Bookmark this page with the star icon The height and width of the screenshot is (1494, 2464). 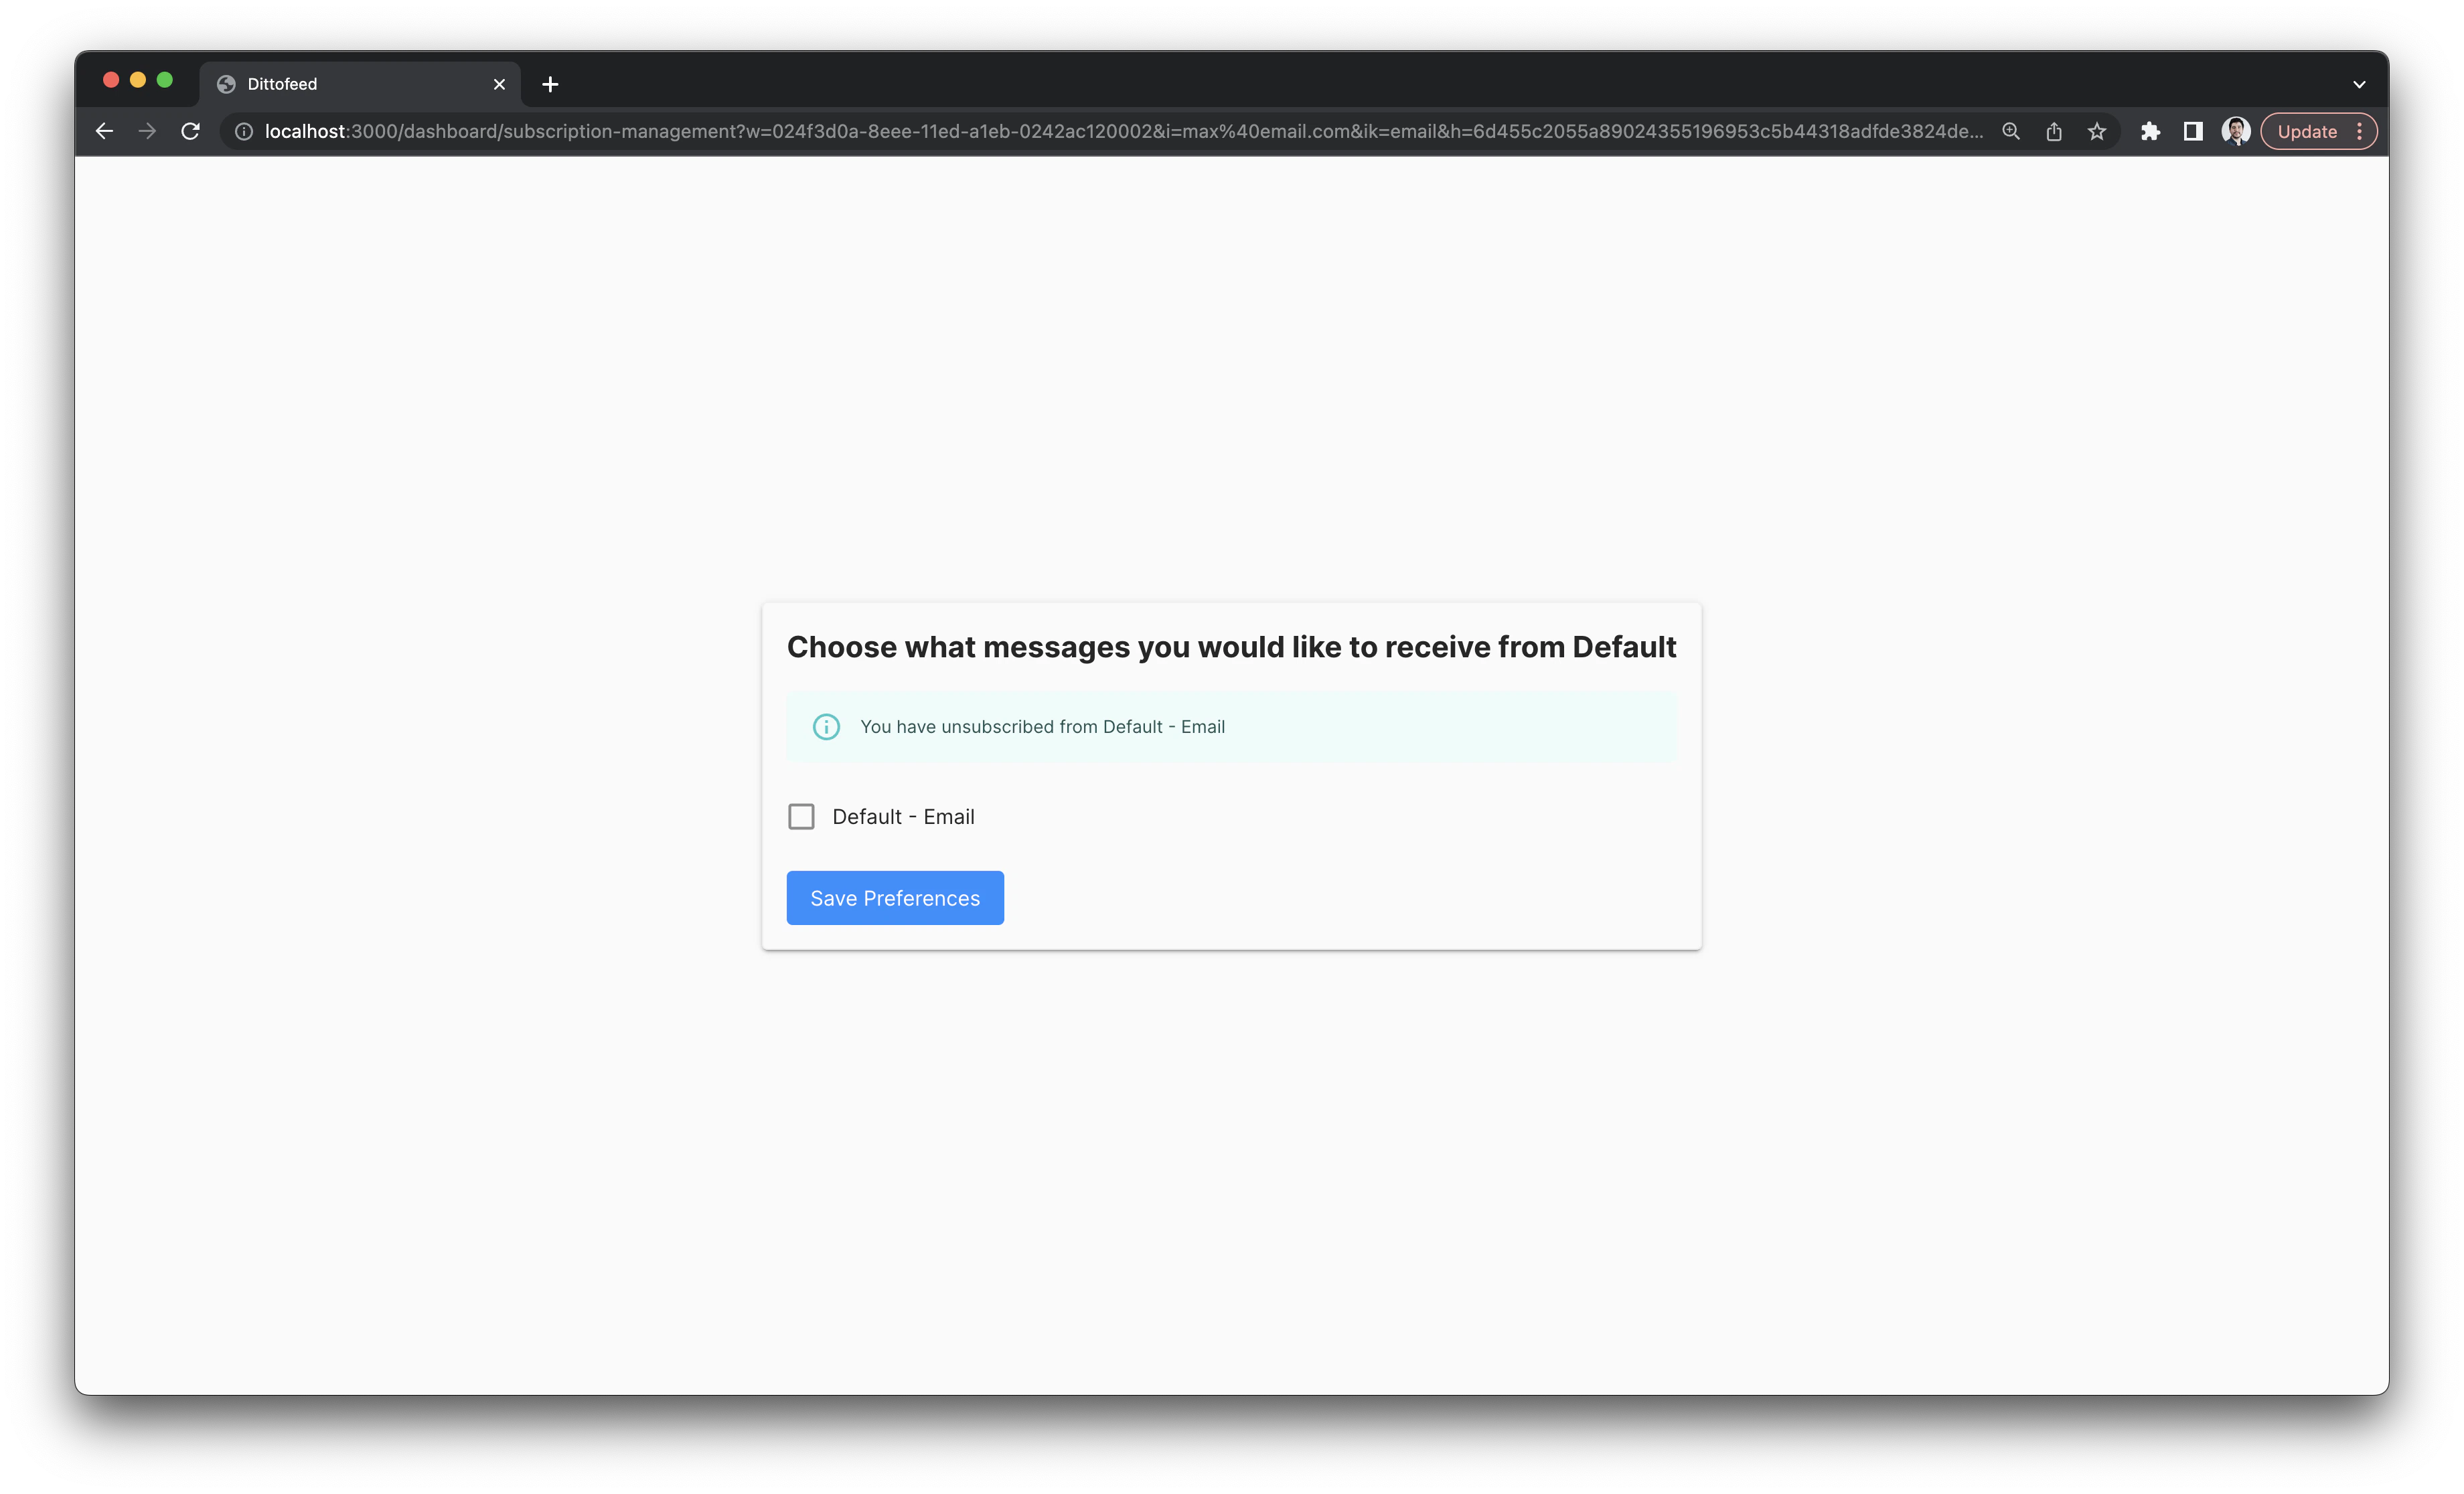[2096, 131]
